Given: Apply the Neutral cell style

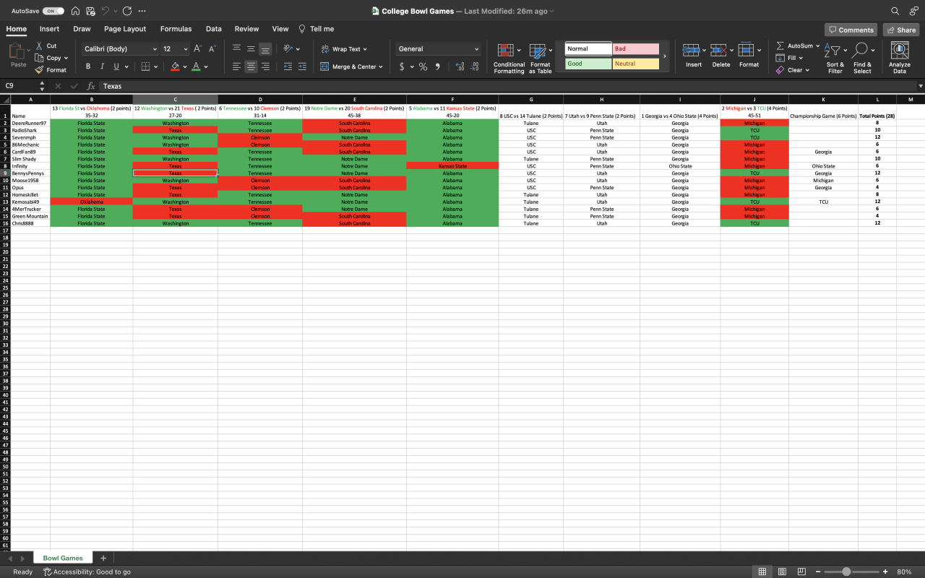Looking at the screenshot, I should [x=636, y=64].
